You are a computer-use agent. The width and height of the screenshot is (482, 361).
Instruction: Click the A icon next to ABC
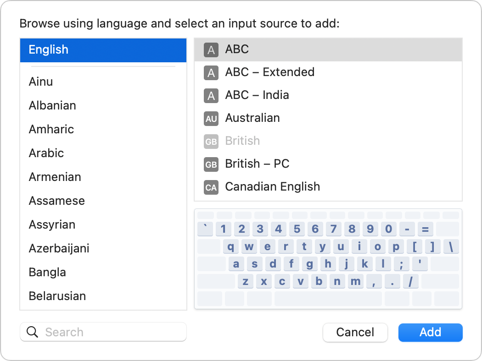tap(211, 49)
